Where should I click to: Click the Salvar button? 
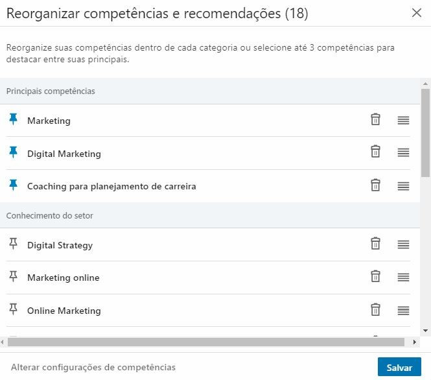399,367
